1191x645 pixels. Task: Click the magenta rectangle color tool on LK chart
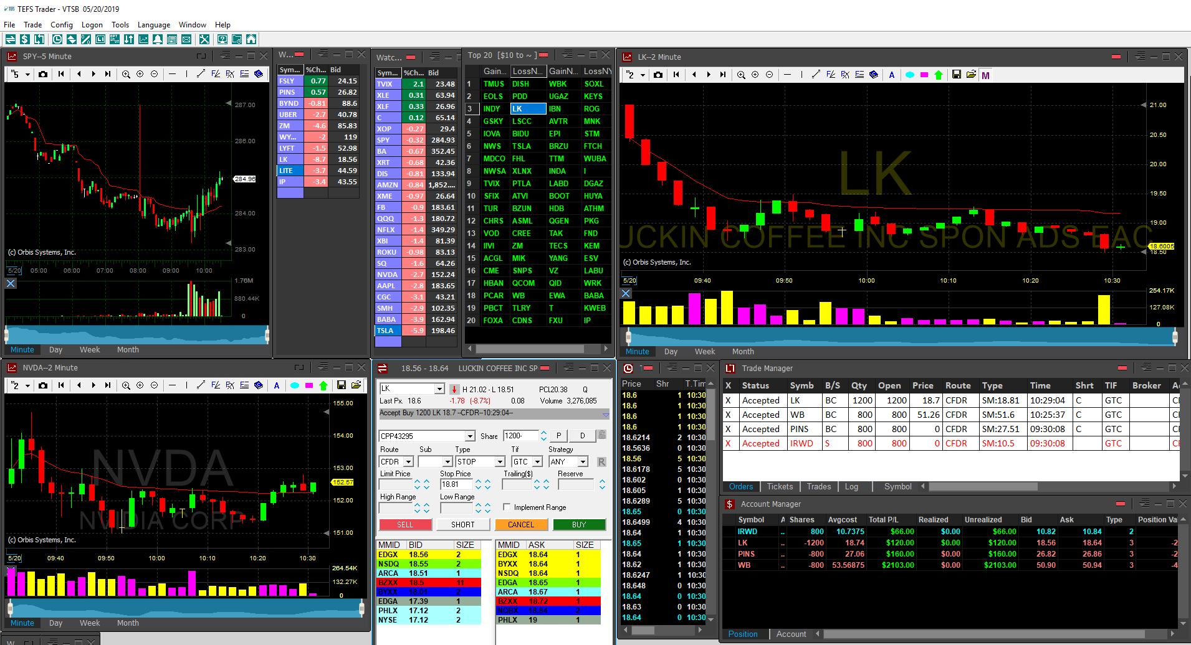coord(924,75)
